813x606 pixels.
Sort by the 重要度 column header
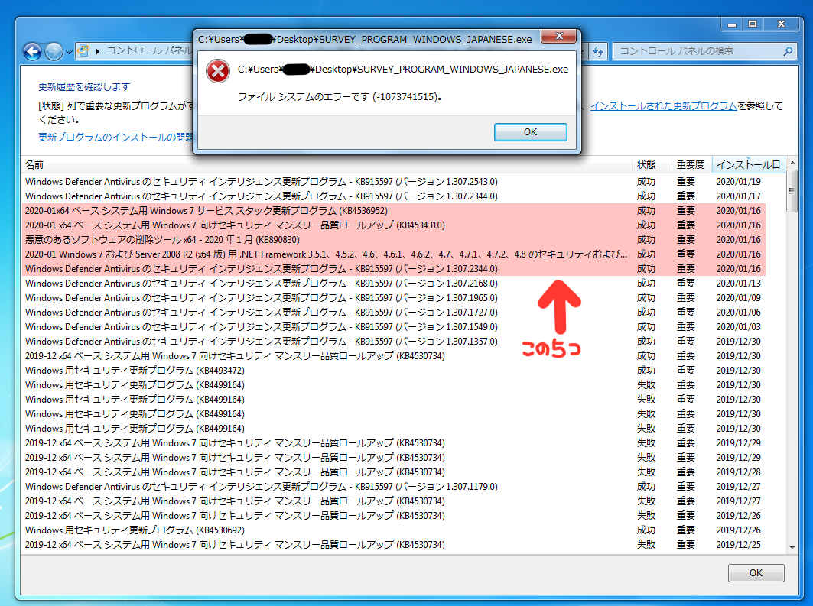pyautogui.click(x=690, y=165)
